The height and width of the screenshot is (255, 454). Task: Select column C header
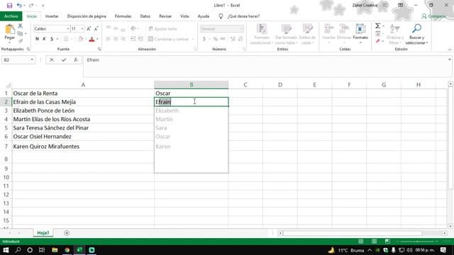click(245, 85)
